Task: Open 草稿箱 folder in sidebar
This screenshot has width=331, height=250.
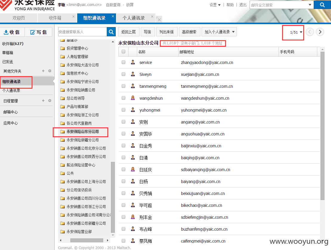Action: point(7,53)
